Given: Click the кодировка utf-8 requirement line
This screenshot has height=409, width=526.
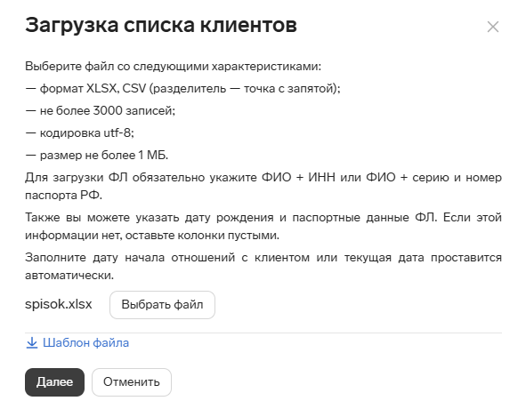Looking at the screenshot, I should [80, 133].
